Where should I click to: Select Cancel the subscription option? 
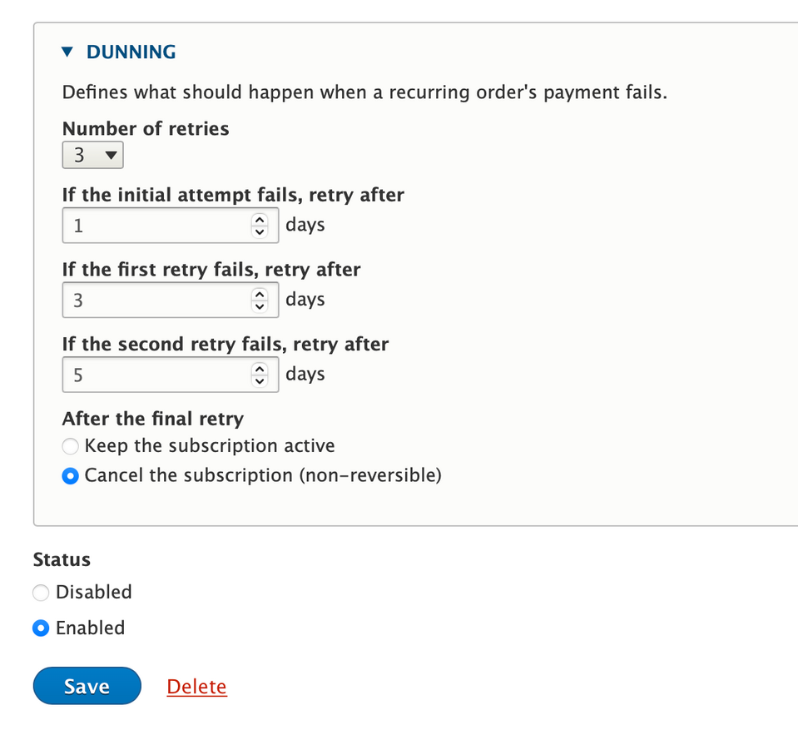click(70, 476)
